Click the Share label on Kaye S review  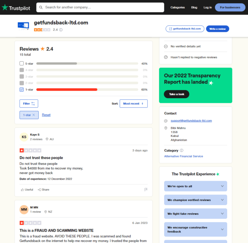pos(45,190)
